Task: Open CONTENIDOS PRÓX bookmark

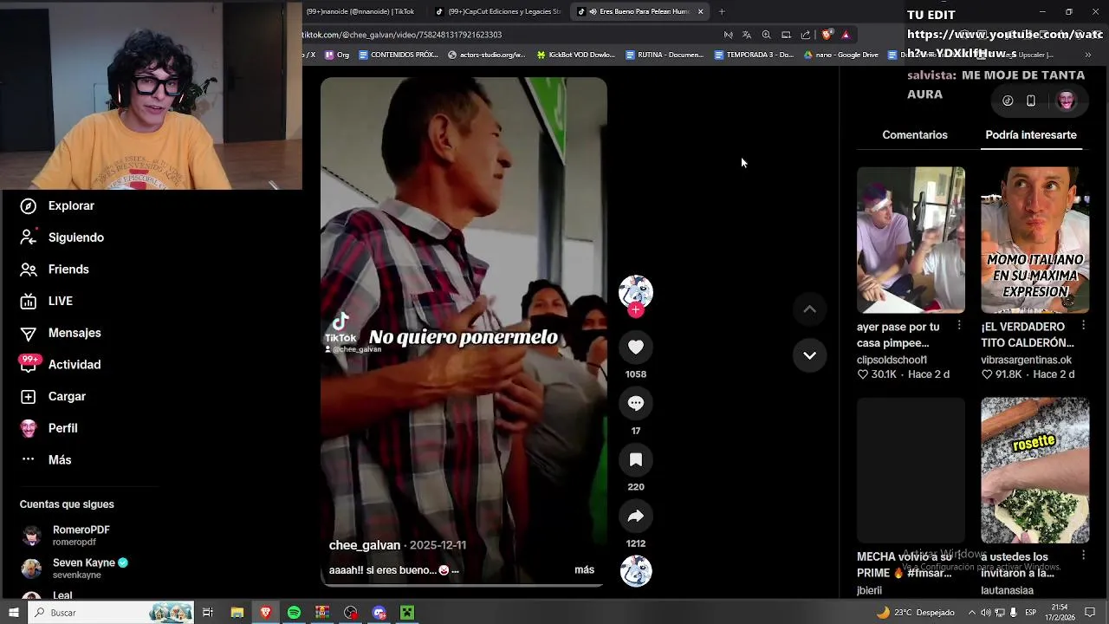Action: (399, 55)
